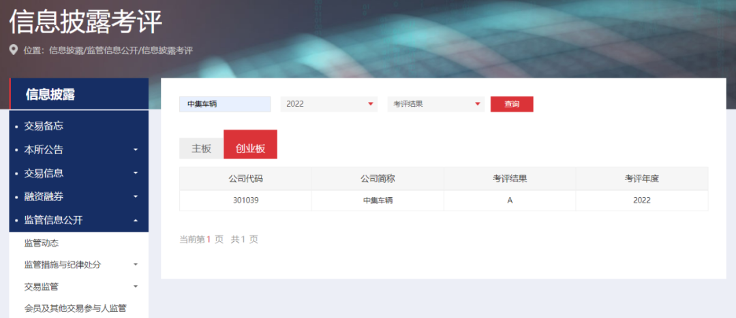This screenshot has height=318, width=736.
Task: Collapse the 监管信息公开 arrow
Action: click(136, 220)
